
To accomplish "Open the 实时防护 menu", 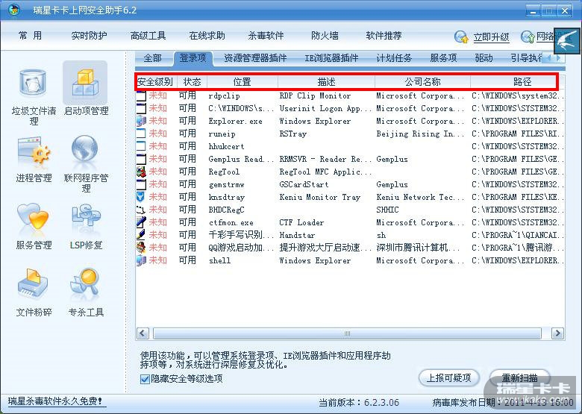I will pos(89,36).
